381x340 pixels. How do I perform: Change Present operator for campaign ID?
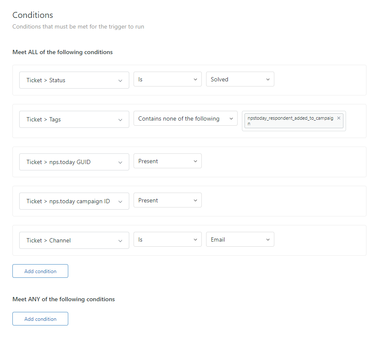click(x=167, y=200)
